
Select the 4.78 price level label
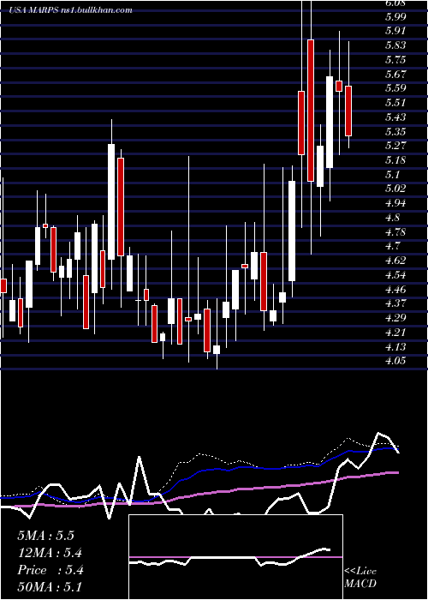pos(396,232)
